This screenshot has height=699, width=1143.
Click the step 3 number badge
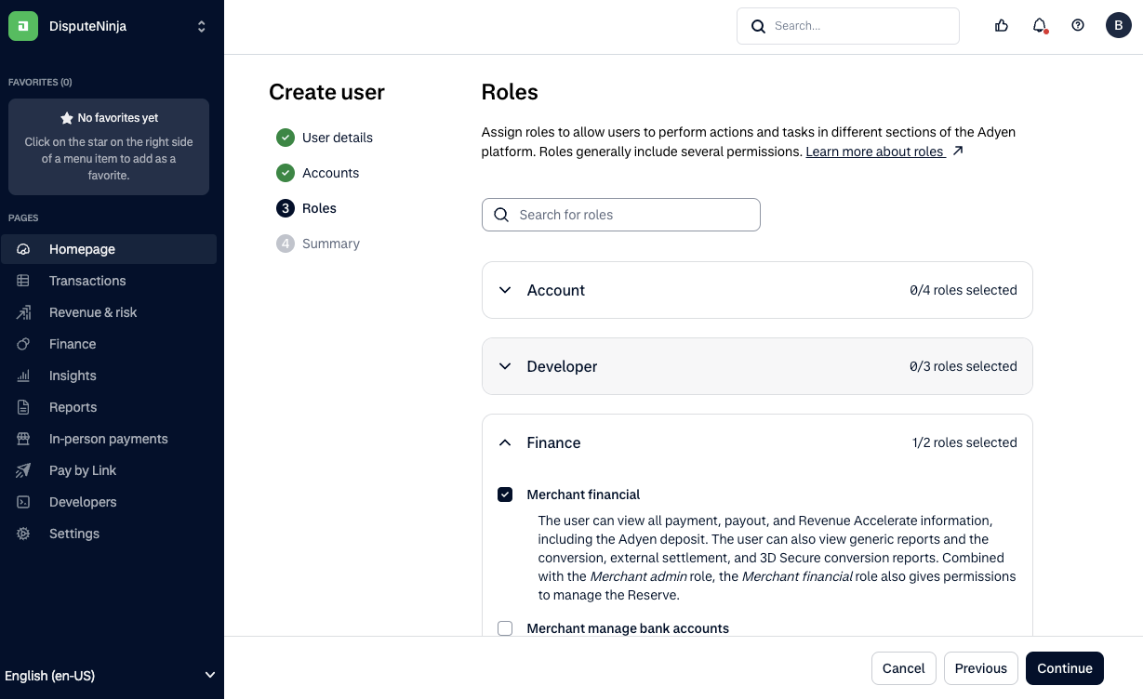click(x=286, y=208)
